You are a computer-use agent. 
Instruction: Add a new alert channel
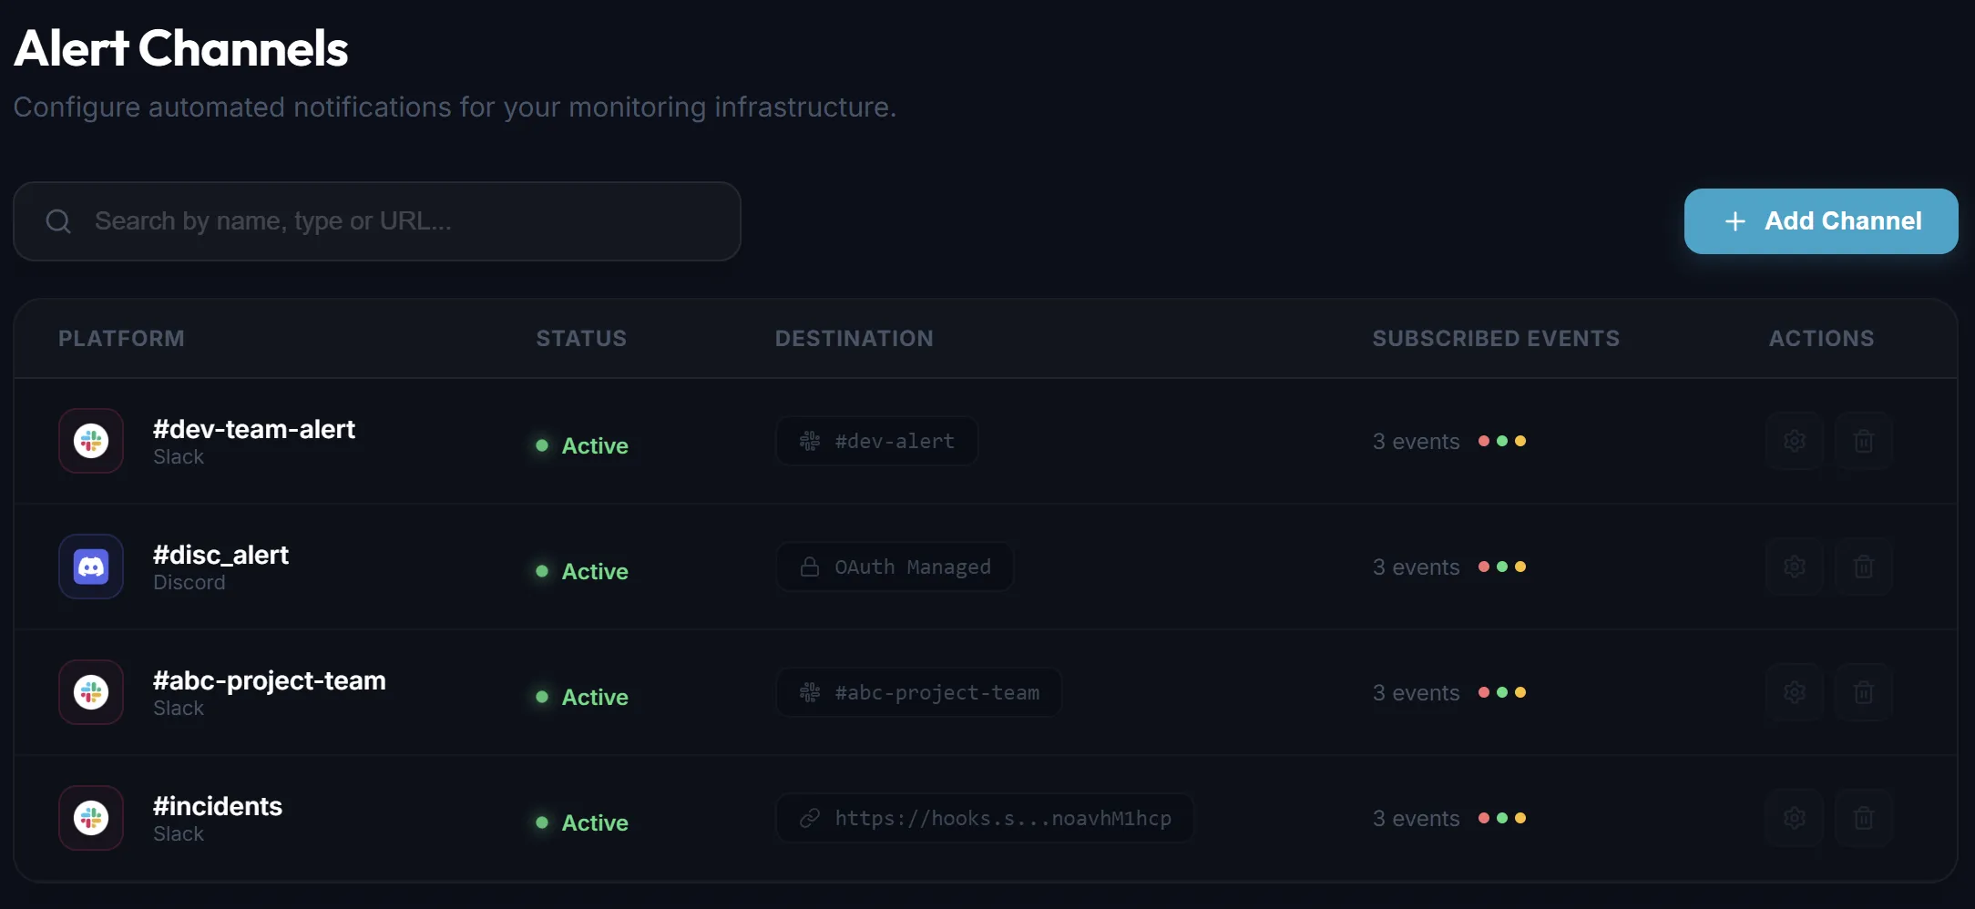[x=1821, y=221]
